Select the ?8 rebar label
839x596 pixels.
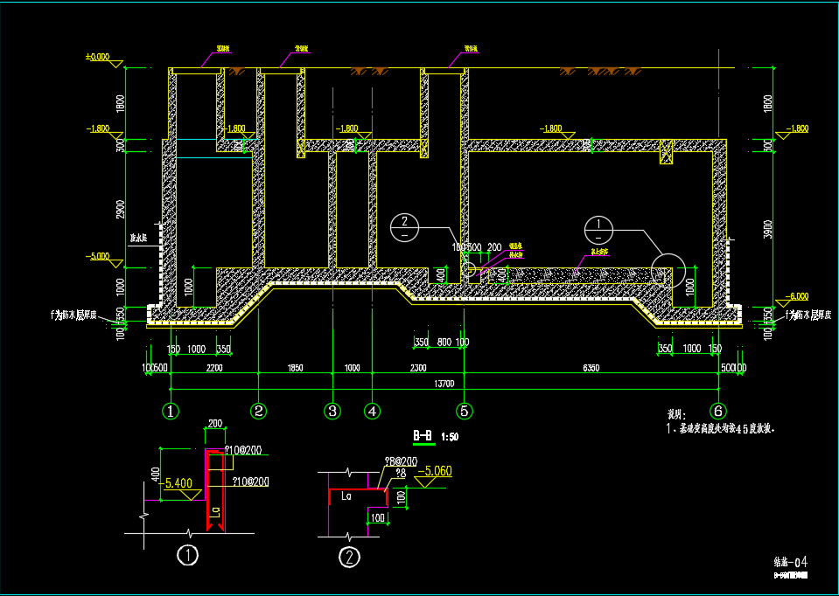pos(401,473)
